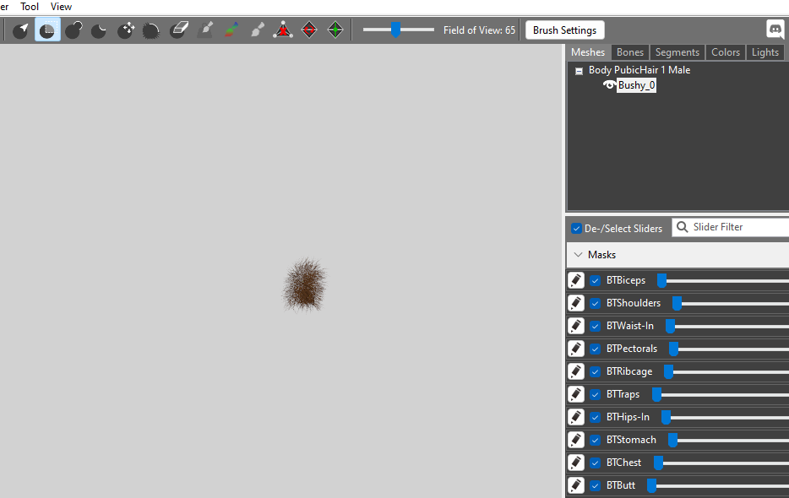Switch to the Lights tab
Image resolution: width=789 pixels, height=498 pixels.
click(x=765, y=52)
